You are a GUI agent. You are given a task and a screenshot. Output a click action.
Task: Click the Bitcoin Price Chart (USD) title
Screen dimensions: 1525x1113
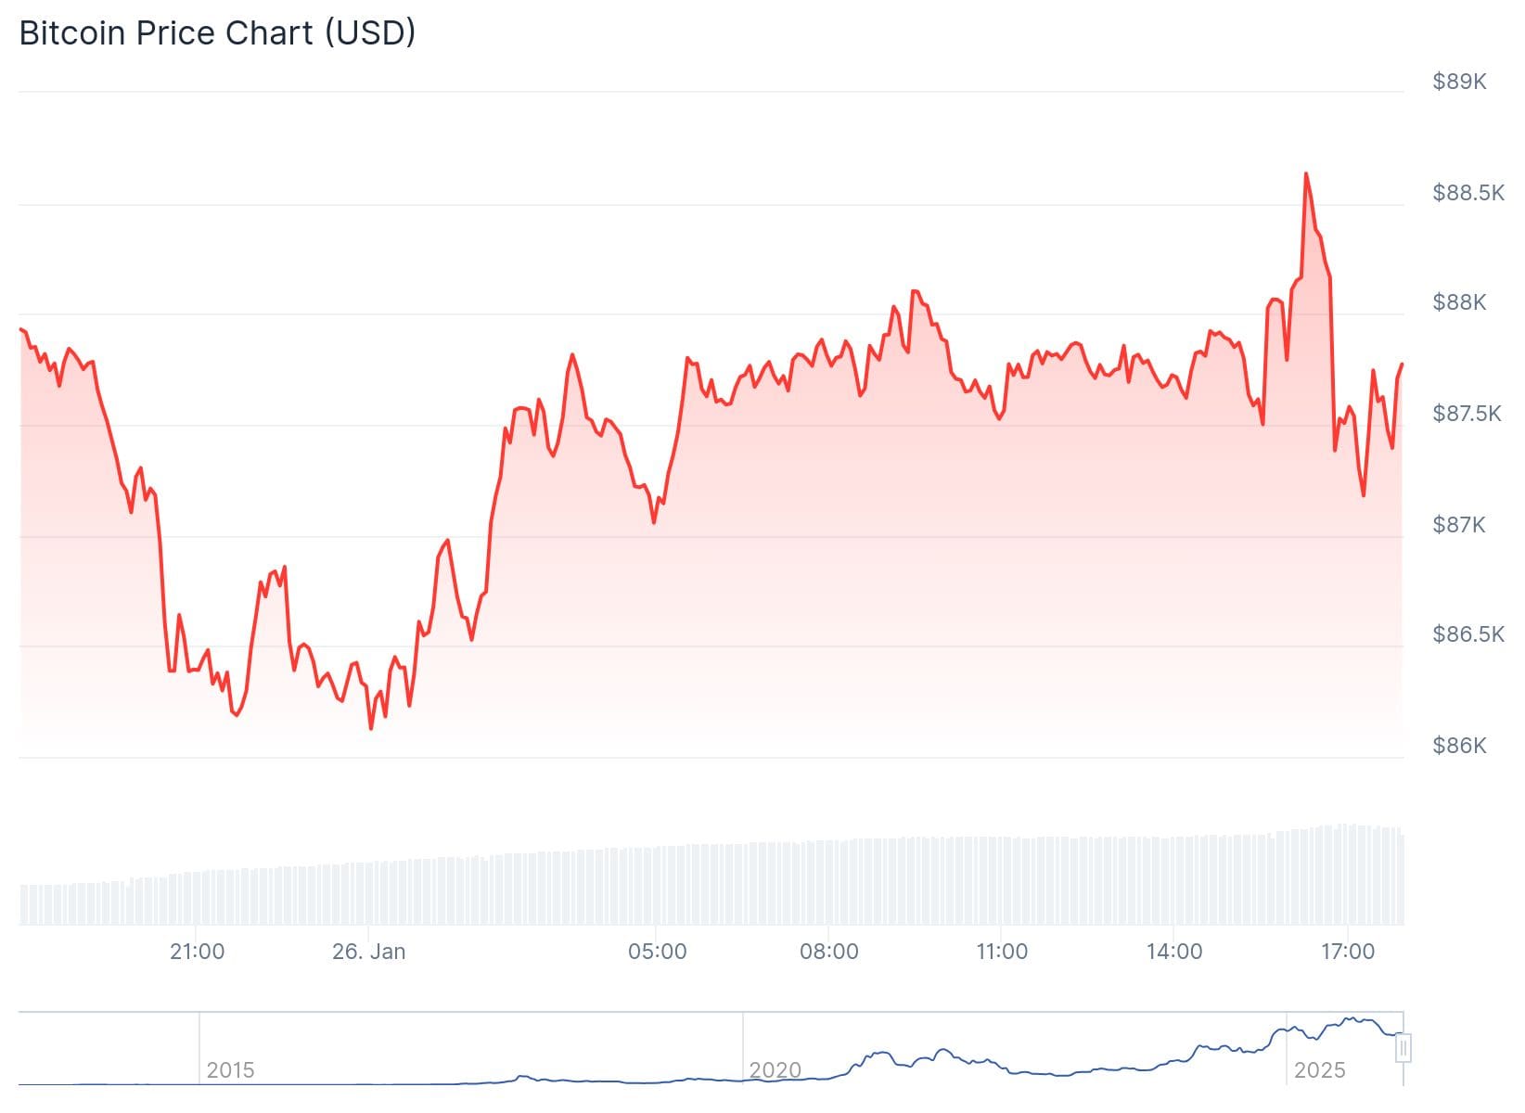217,32
